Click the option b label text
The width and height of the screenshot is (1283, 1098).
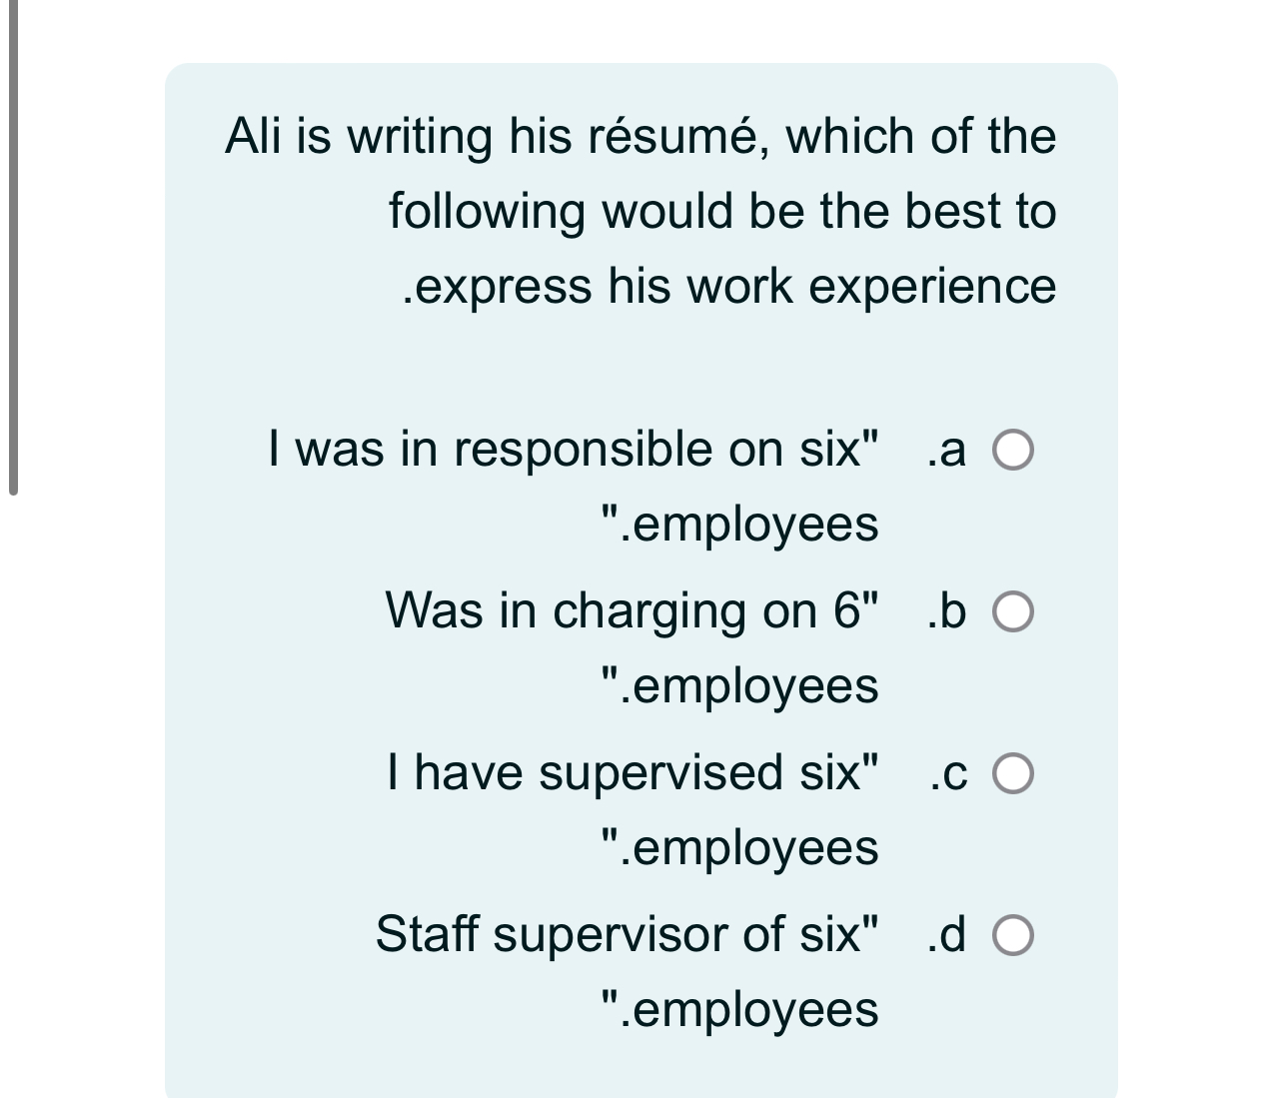coord(634,610)
